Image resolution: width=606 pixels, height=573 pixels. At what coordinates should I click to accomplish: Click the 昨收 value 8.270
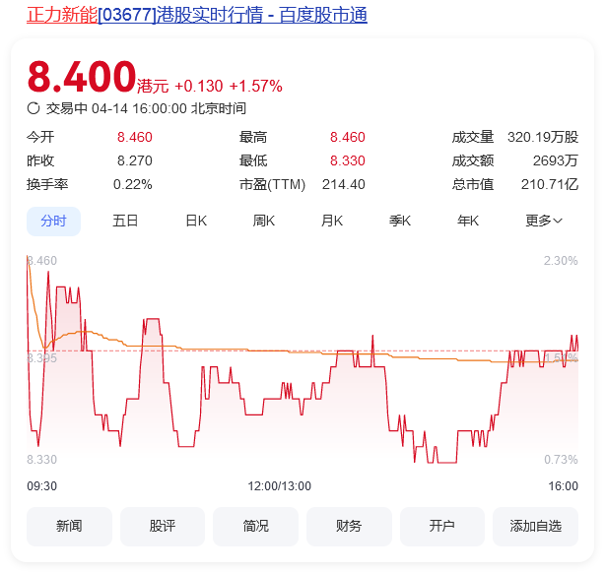coord(134,160)
